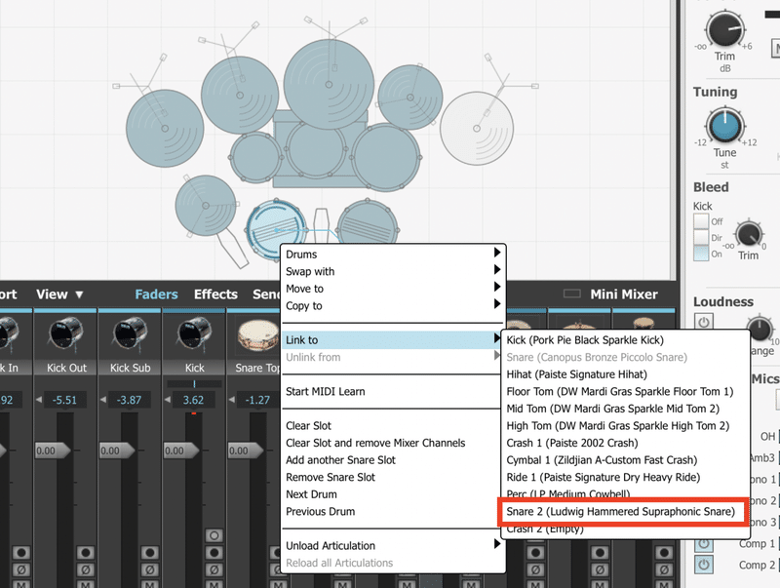
Task: Click the Kick Sub gain value -3.87
Action: point(129,400)
